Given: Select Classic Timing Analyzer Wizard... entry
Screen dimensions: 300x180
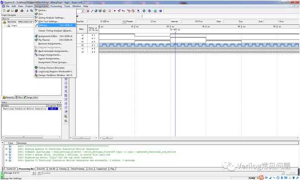Looking at the screenshot, I should click(55, 31).
